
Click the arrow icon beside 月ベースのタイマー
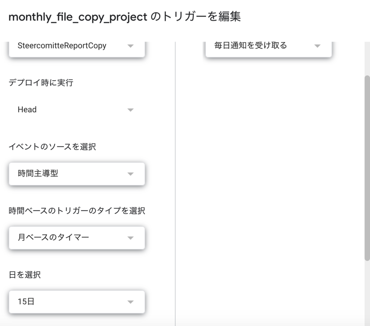point(130,238)
